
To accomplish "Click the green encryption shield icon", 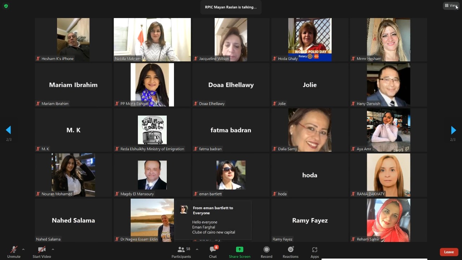I will 6,6.
